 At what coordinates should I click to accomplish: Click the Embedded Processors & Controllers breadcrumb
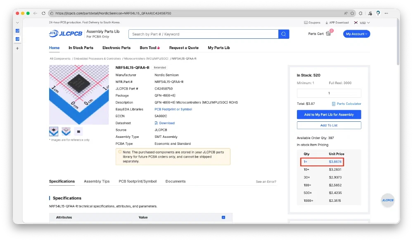(97, 59)
